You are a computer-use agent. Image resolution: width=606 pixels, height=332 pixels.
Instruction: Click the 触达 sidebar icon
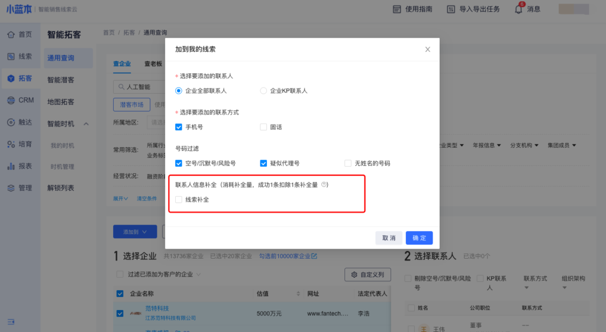point(11,122)
